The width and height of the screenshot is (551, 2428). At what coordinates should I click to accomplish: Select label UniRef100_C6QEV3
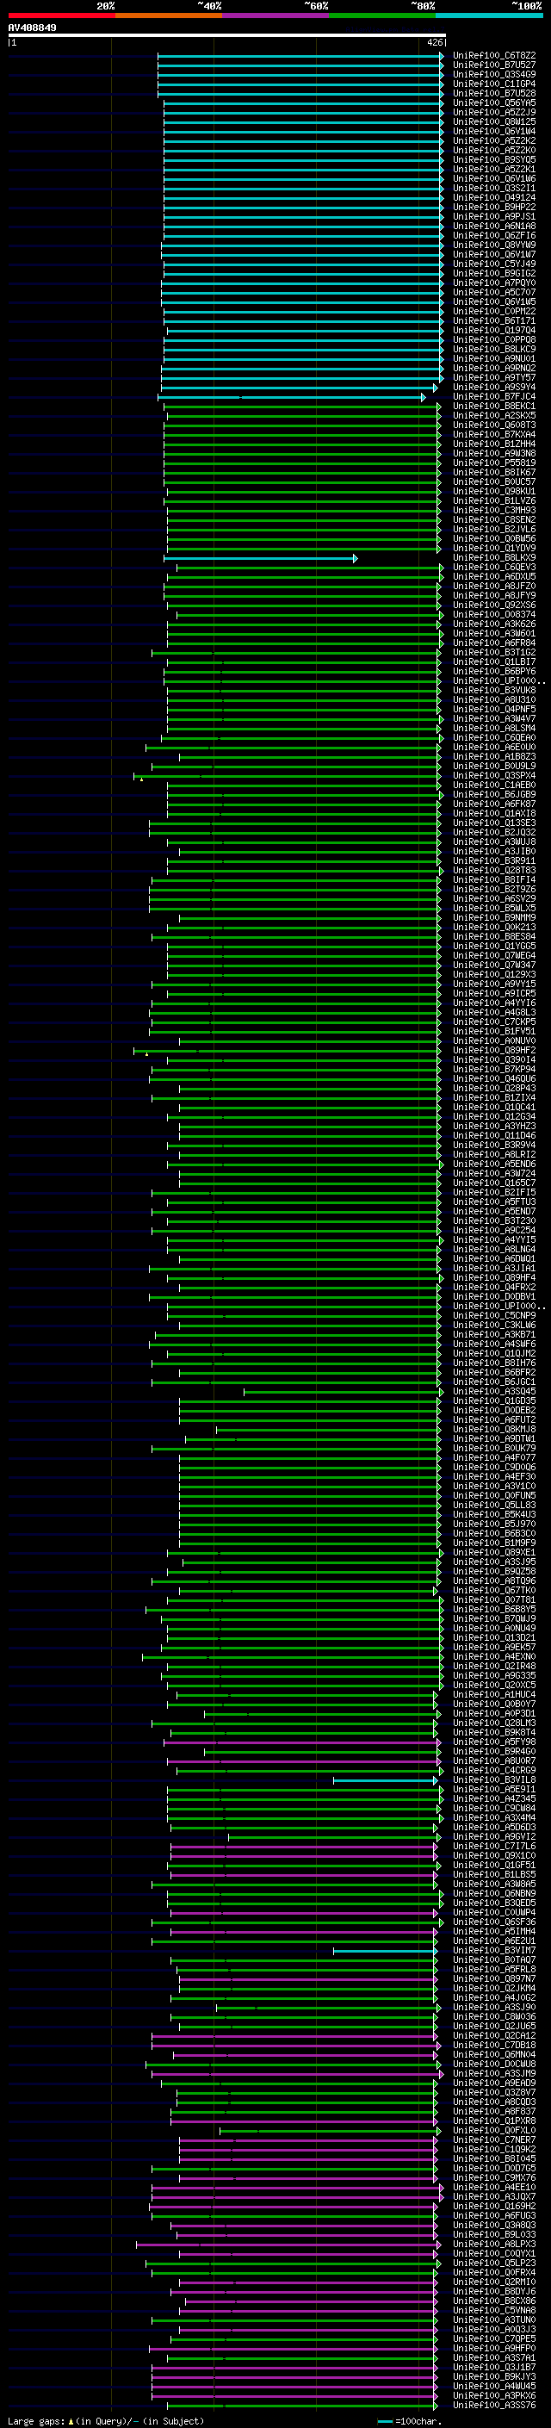tap(494, 568)
